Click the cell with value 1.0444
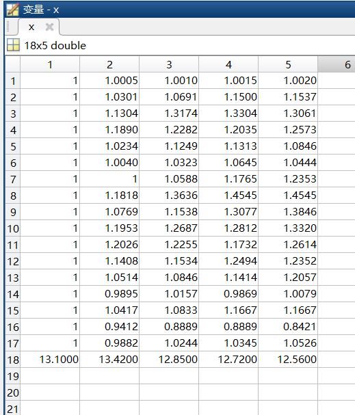Screen dimensions: 355x415 pyautogui.click(x=288, y=163)
